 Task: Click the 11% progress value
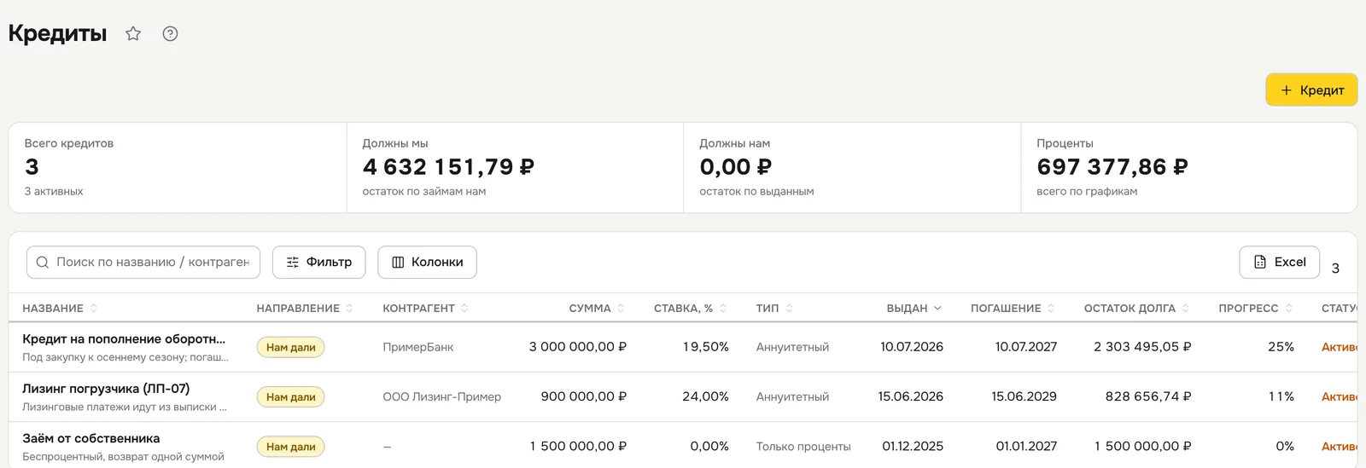click(1281, 396)
